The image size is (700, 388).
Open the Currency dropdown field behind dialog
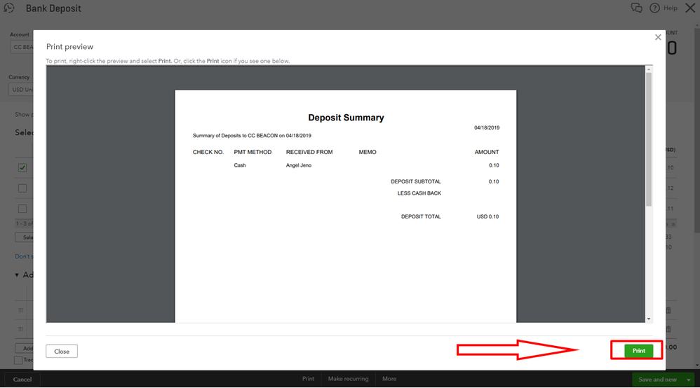coord(21,89)
